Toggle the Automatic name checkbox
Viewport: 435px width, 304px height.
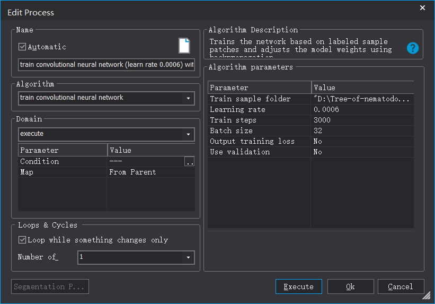[x=22, y=47]
